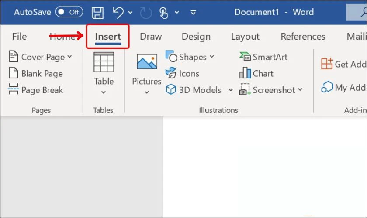Click the Cover Page document icon
This screenshot has width=367, height=218.
pyautogui.click(x=14, y=56)
